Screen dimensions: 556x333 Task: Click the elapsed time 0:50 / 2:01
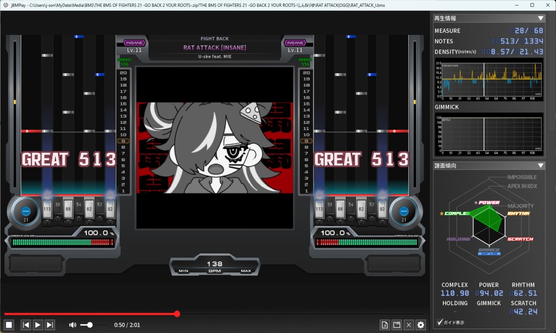click(x=127, y=325)
